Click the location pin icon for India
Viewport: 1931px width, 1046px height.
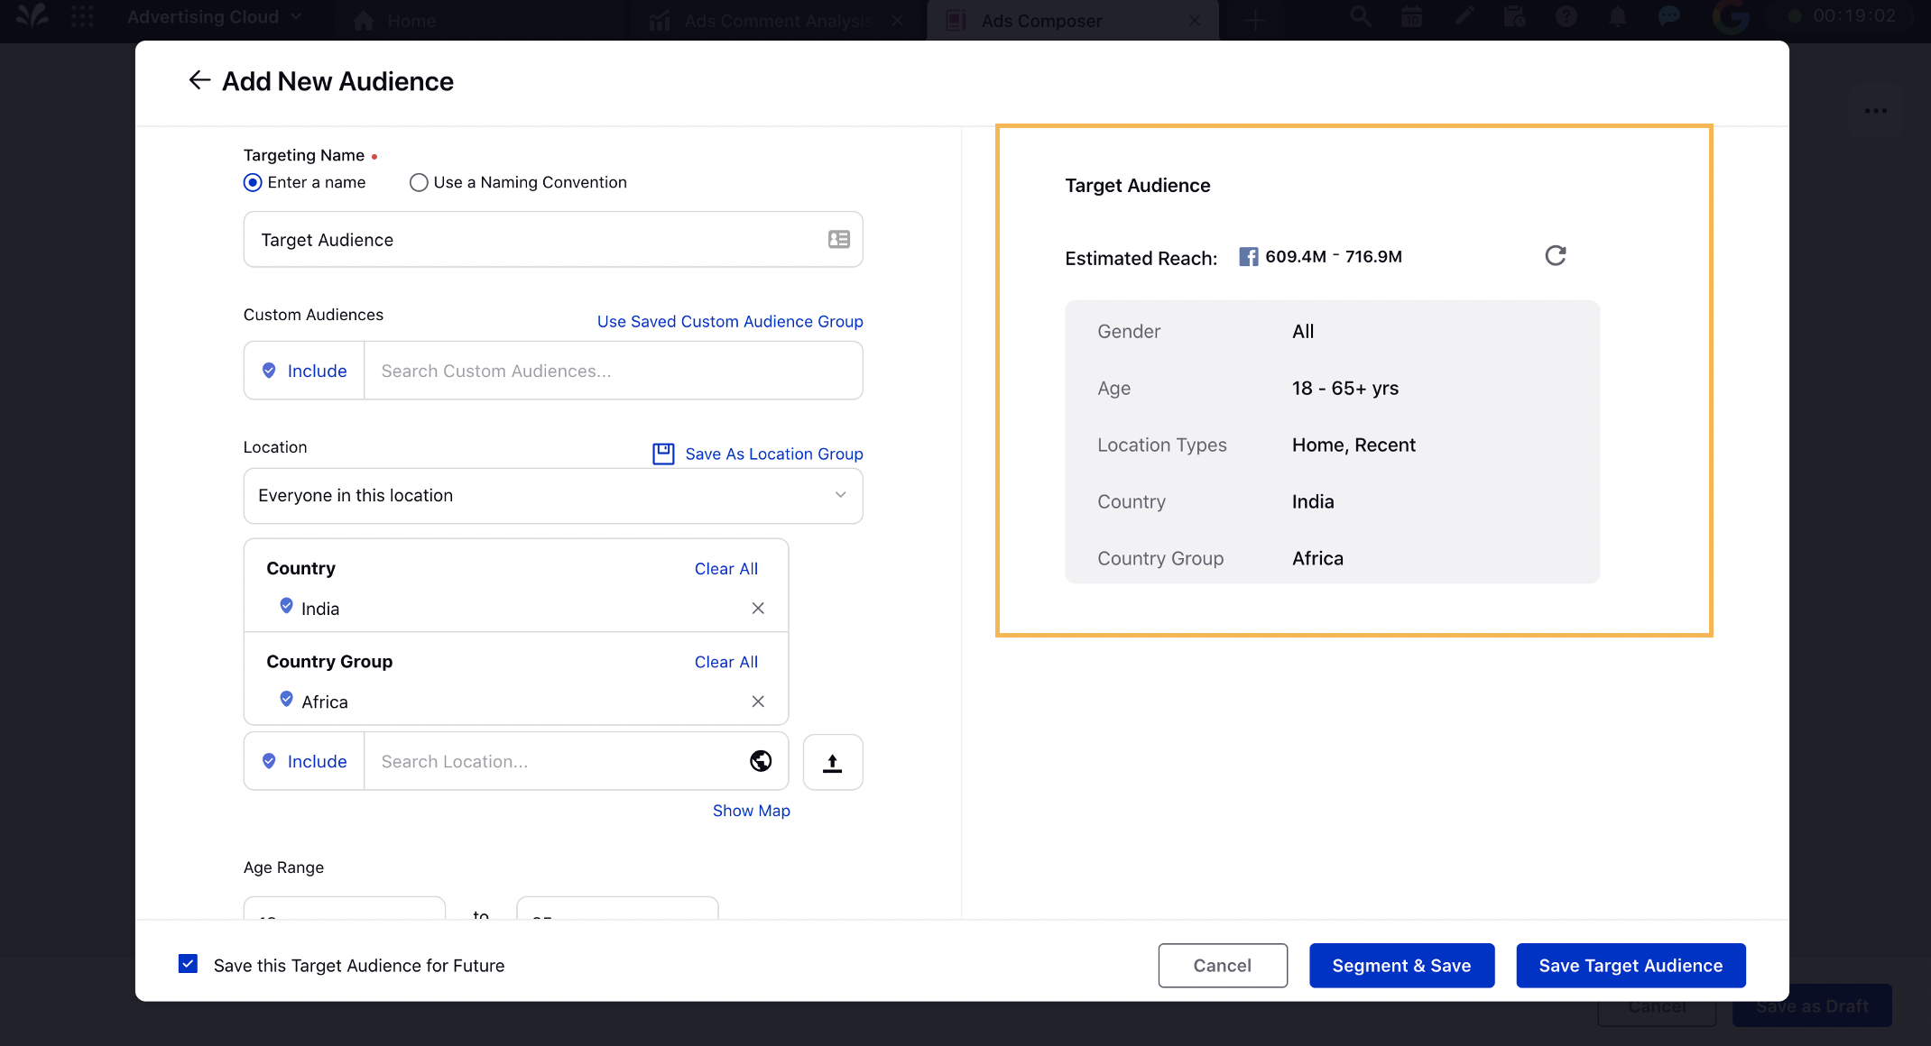click(x=286, y=607)
